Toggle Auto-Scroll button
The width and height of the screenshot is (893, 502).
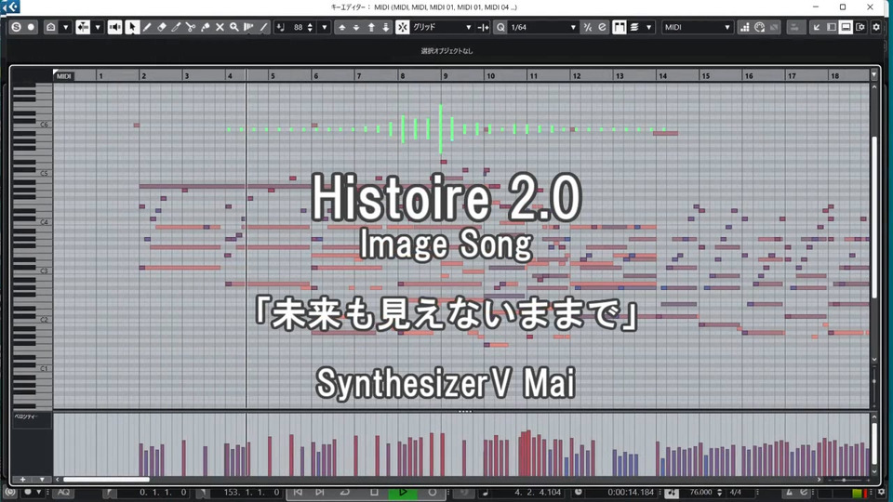83,27
